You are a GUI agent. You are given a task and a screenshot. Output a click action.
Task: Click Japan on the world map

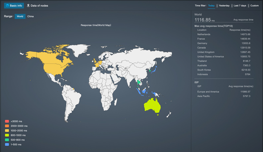154,70
